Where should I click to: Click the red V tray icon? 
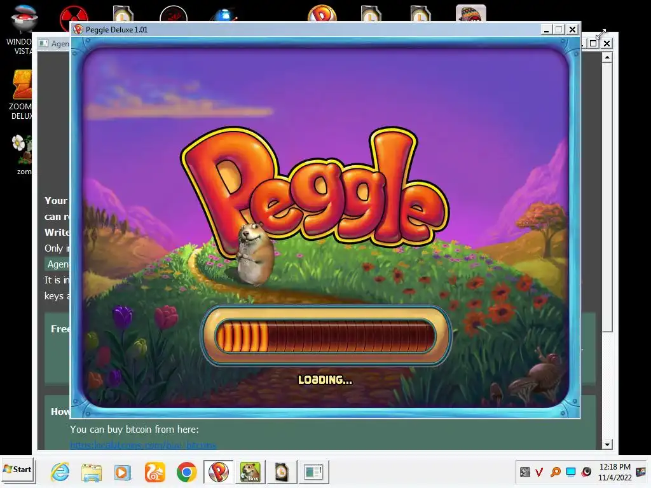539,472
